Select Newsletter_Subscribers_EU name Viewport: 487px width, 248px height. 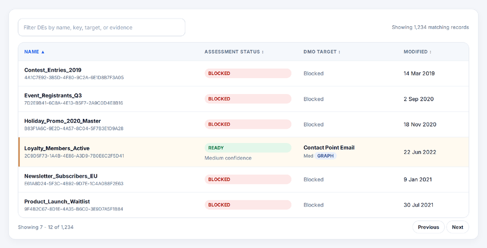coord(61,176)
